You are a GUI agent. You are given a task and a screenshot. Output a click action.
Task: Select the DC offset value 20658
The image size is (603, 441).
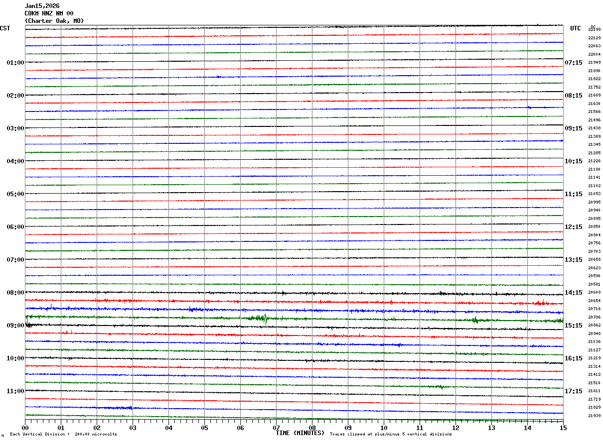pyautogui.click(x=595, y=259)
